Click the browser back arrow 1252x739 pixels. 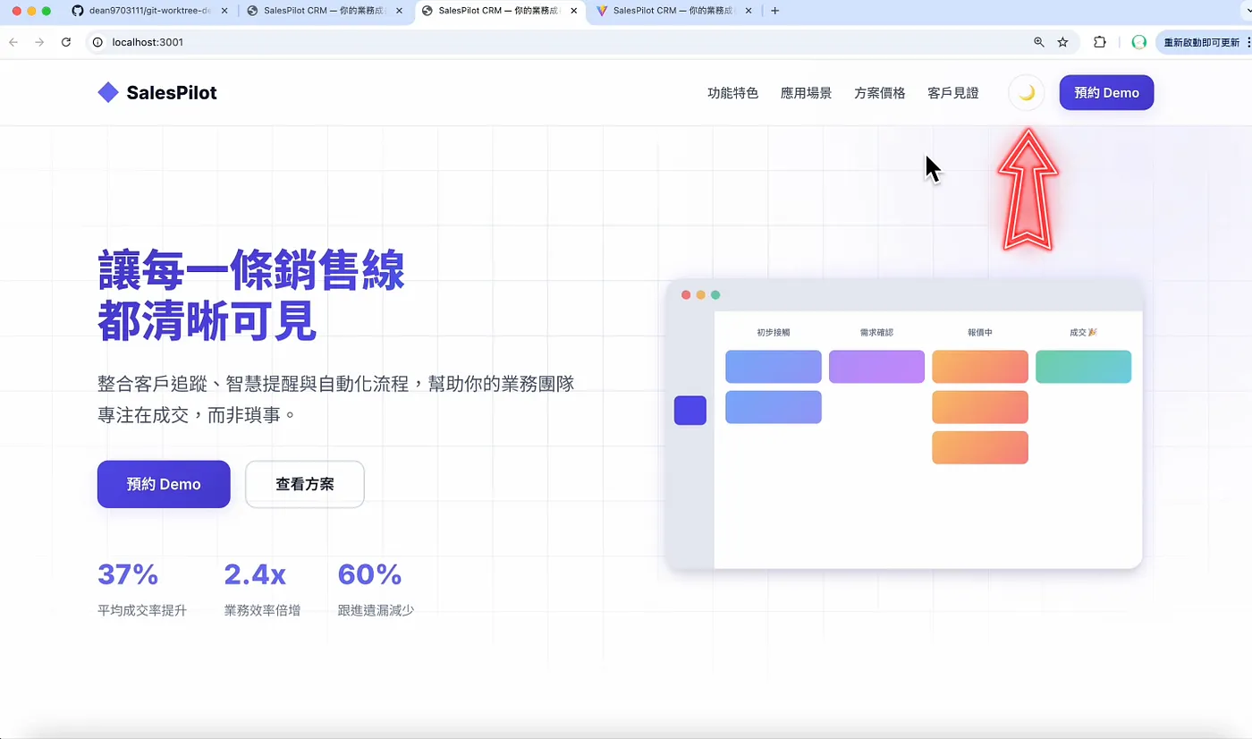13,42
